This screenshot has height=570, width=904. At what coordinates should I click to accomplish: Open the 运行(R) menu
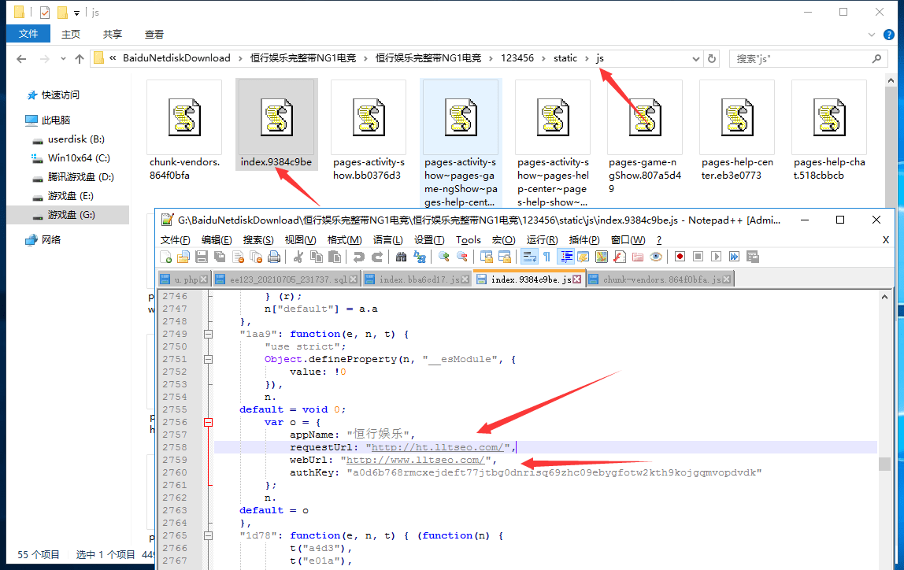(x=541, y=240)
